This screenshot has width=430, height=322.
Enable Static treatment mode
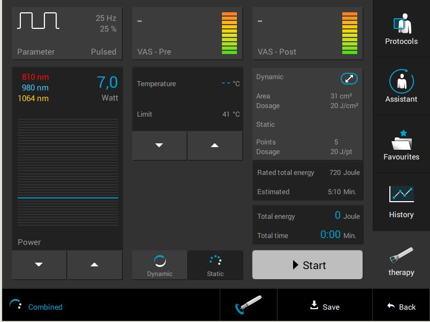coord(216,264)
